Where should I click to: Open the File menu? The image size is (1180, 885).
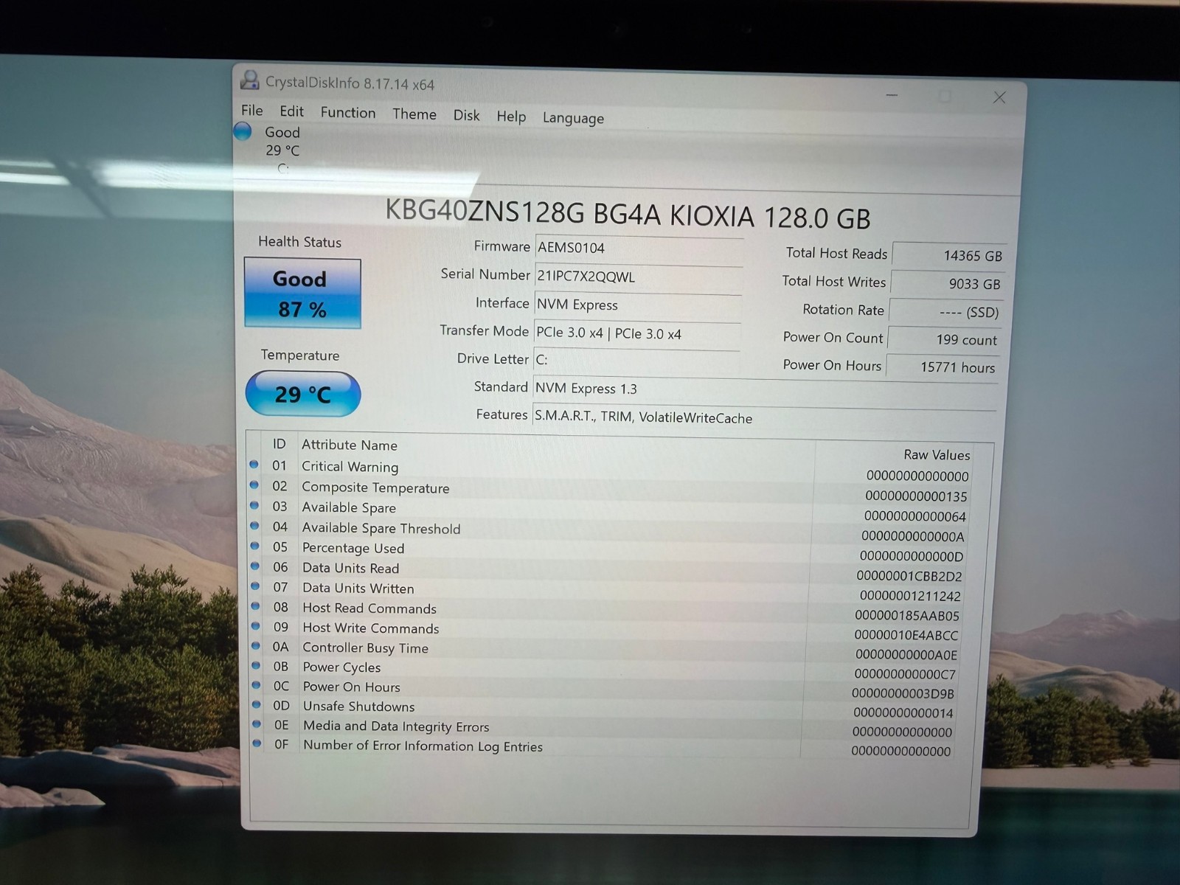click(251, 110)
